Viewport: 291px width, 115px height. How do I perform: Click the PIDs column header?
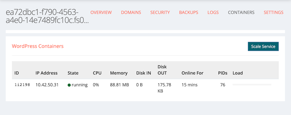click(x=223, y=73)
